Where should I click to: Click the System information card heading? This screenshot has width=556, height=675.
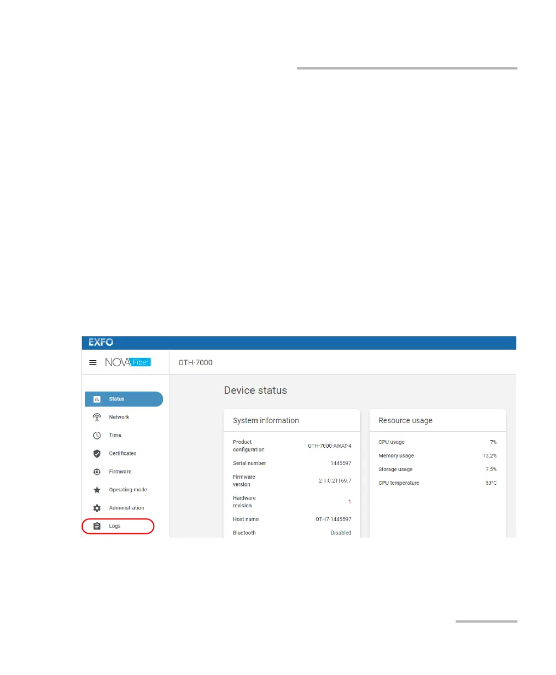266,420
